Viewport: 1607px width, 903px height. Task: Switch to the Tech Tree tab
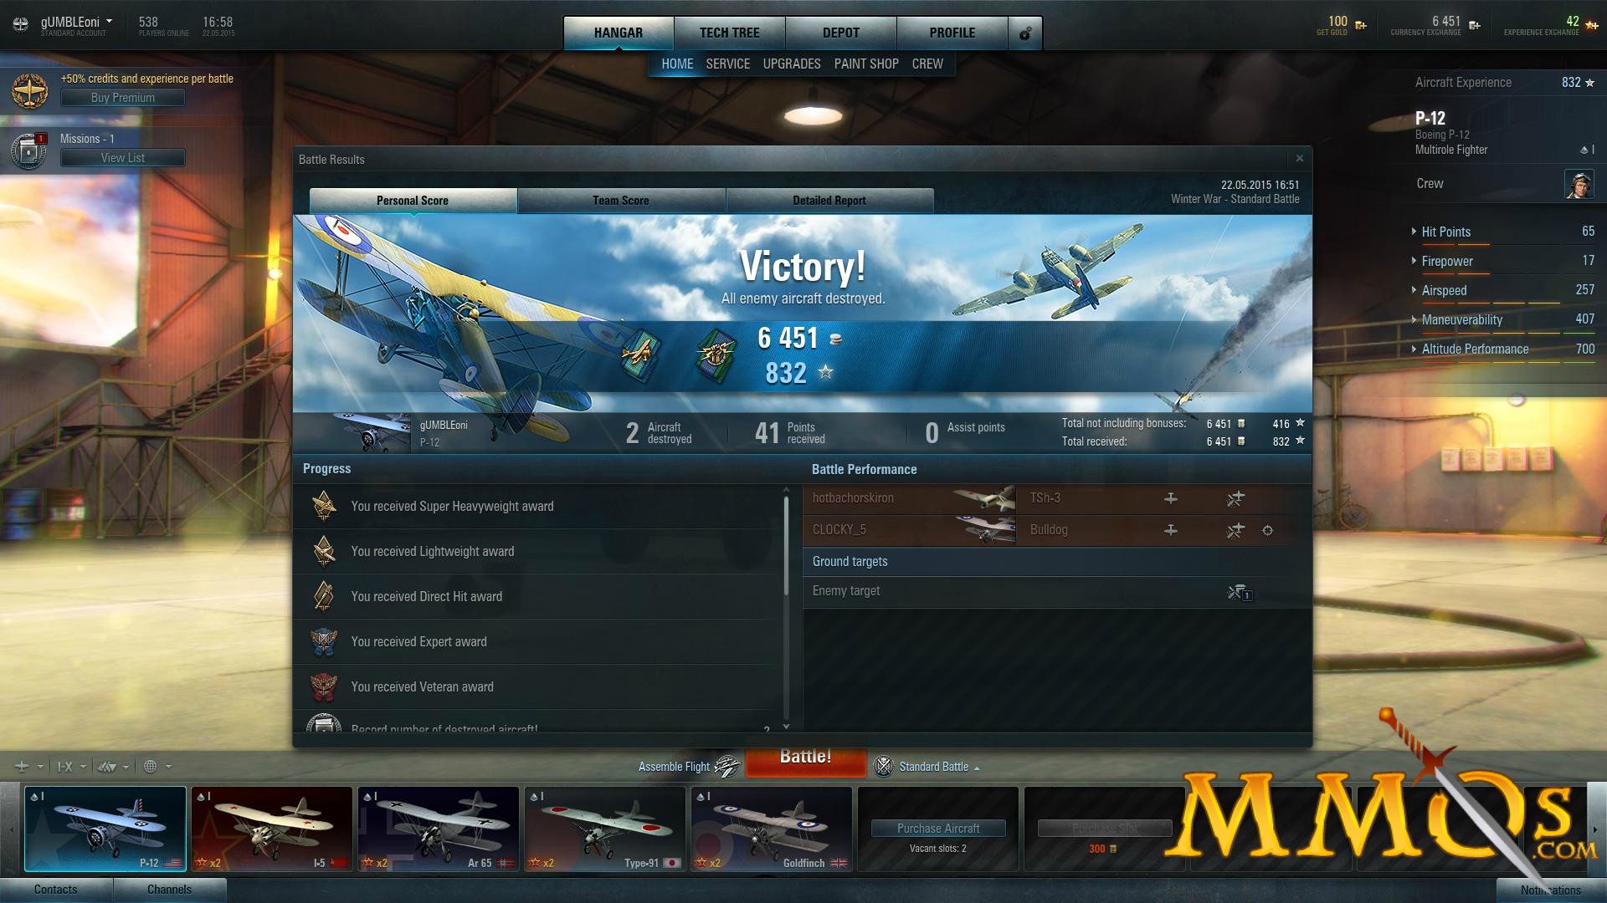[730, 33]
